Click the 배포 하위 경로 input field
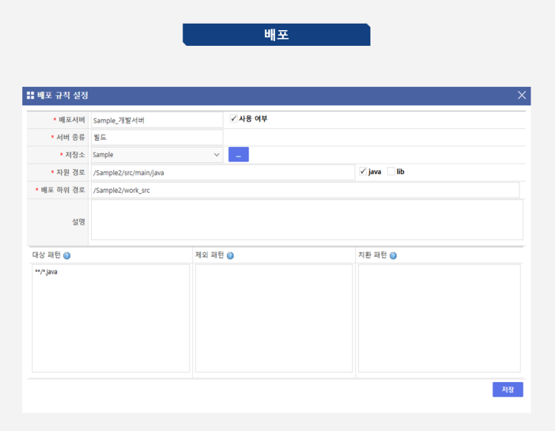Viewport: 555px width, 431px height. [x=304, y=190]
